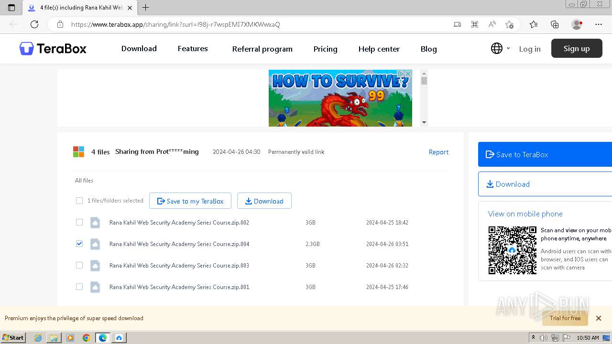
Task: Click the Log in link
Action: coord(530,49)
